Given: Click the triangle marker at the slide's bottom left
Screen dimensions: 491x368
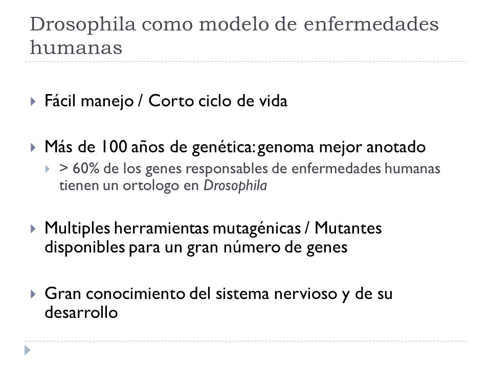Looking at the screenshot, I should pos(28,350).
